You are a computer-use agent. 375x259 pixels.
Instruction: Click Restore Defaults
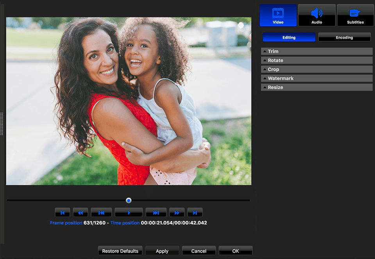(120, 250)
